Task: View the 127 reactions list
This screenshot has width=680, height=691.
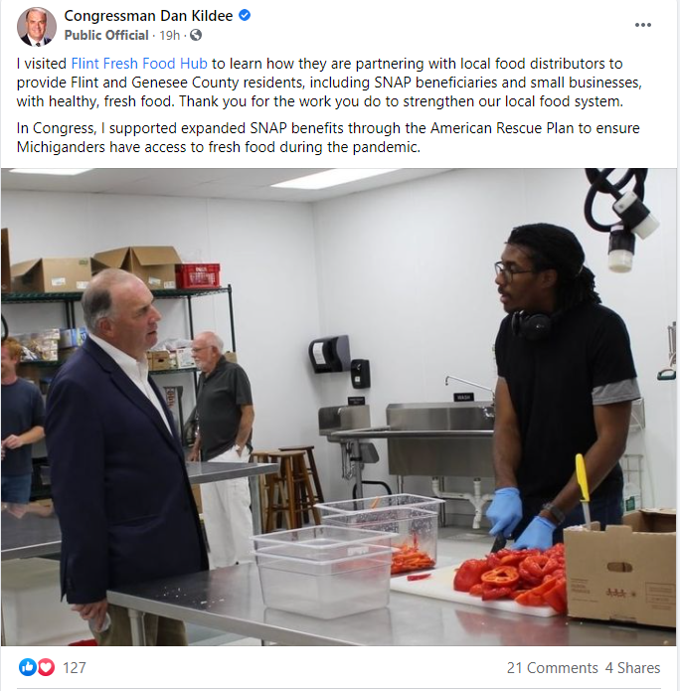Action: click(x=75, y=668)
